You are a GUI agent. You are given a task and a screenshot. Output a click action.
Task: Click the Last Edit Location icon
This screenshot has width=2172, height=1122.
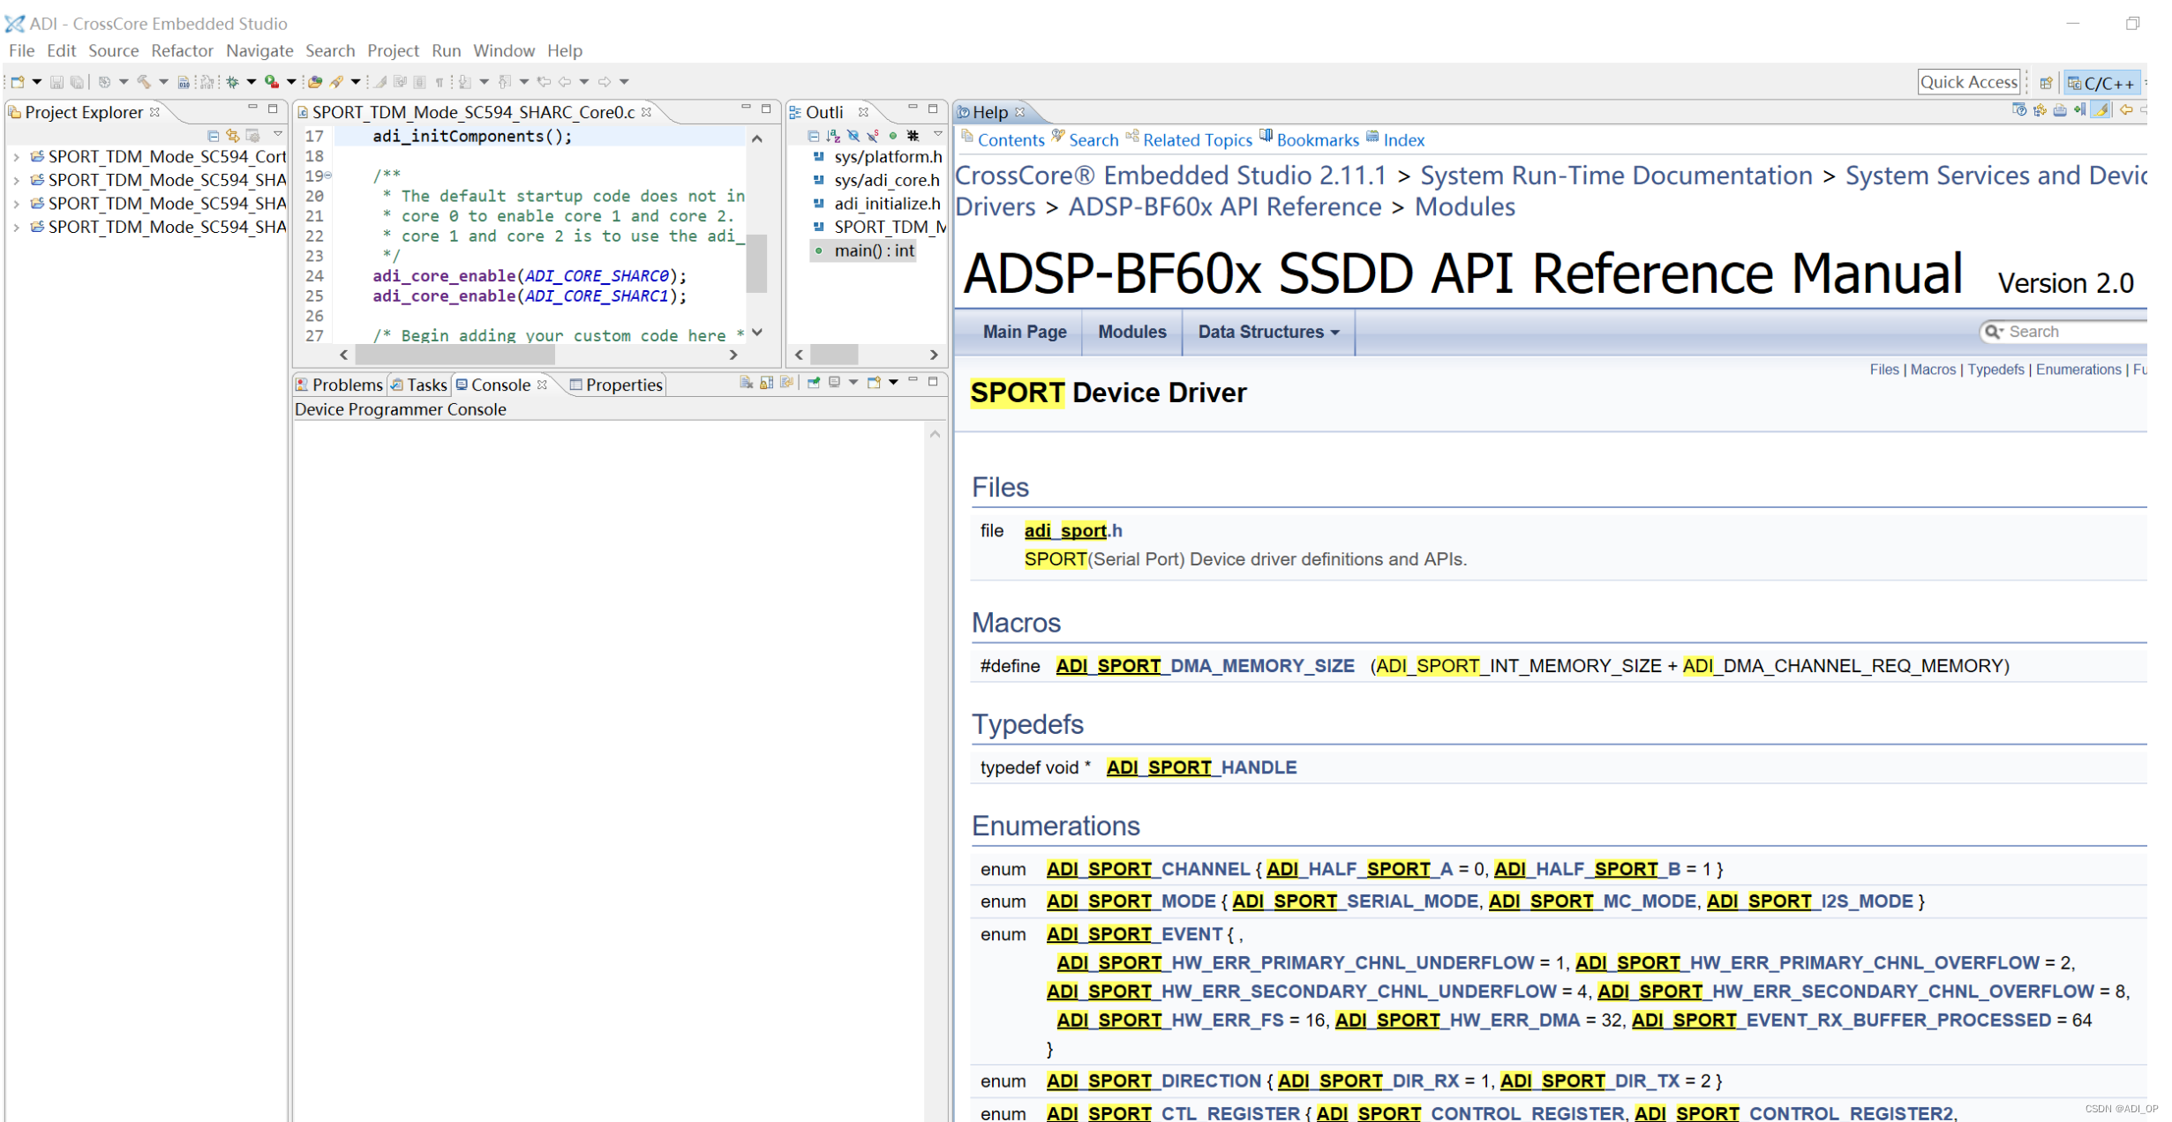544,82
